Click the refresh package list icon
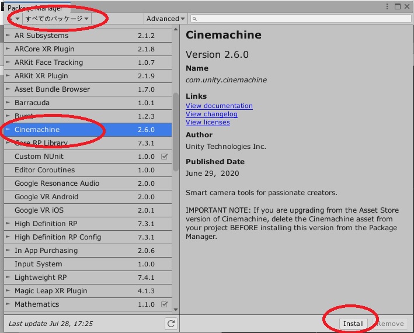The image size is (414, 333). click(x=171, y=324)
